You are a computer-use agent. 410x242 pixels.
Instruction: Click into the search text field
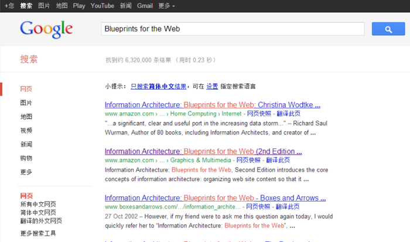233,29
